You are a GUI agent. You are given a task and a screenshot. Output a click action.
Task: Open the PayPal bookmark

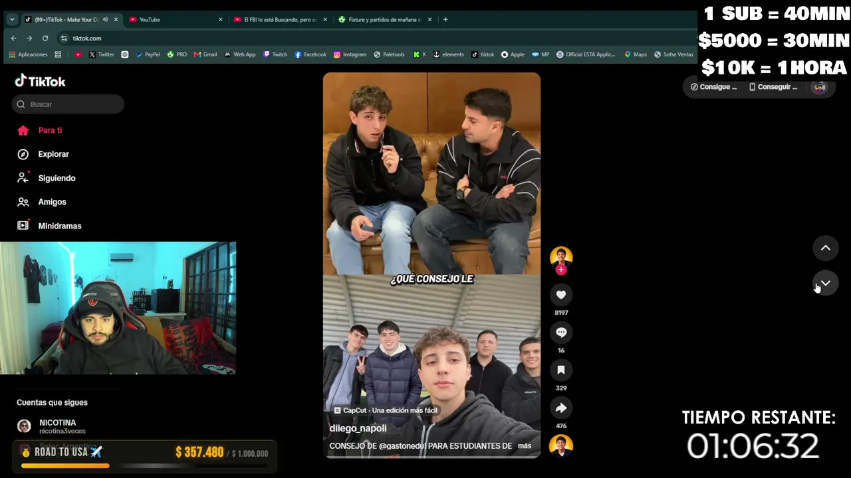point(148,54)
